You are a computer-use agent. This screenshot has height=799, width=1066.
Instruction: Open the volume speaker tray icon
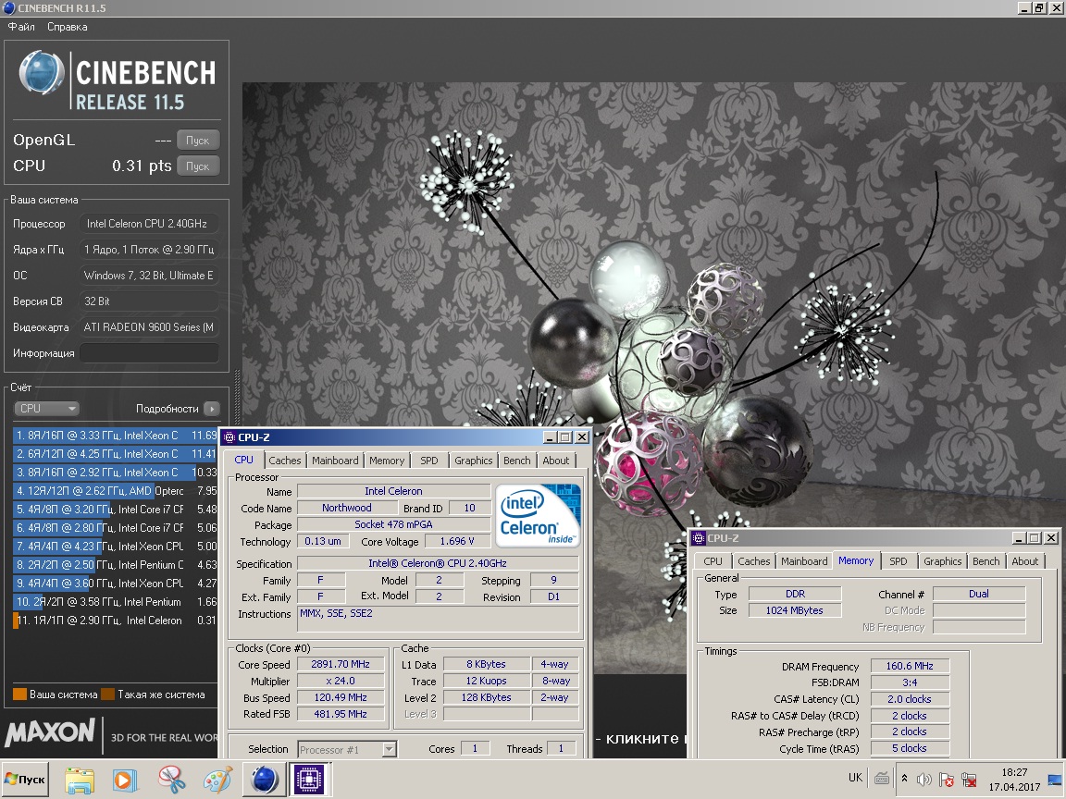[x=923, y=780]
